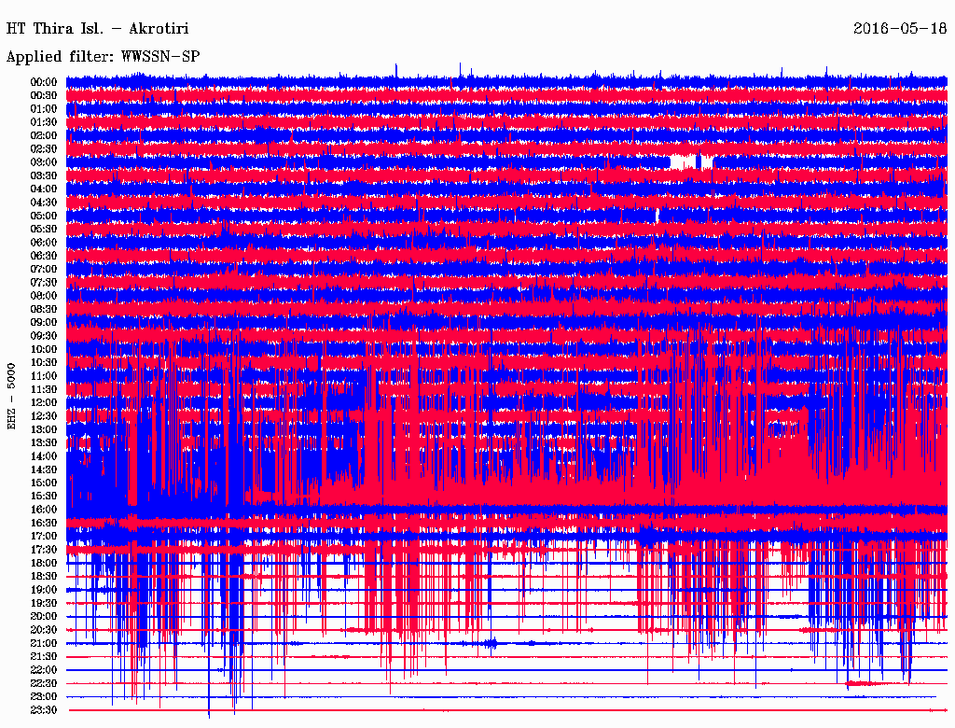The height and width of the screenshot is (728, 955).
Task: Select the 09:00 time label
Action: coord(43,323)
